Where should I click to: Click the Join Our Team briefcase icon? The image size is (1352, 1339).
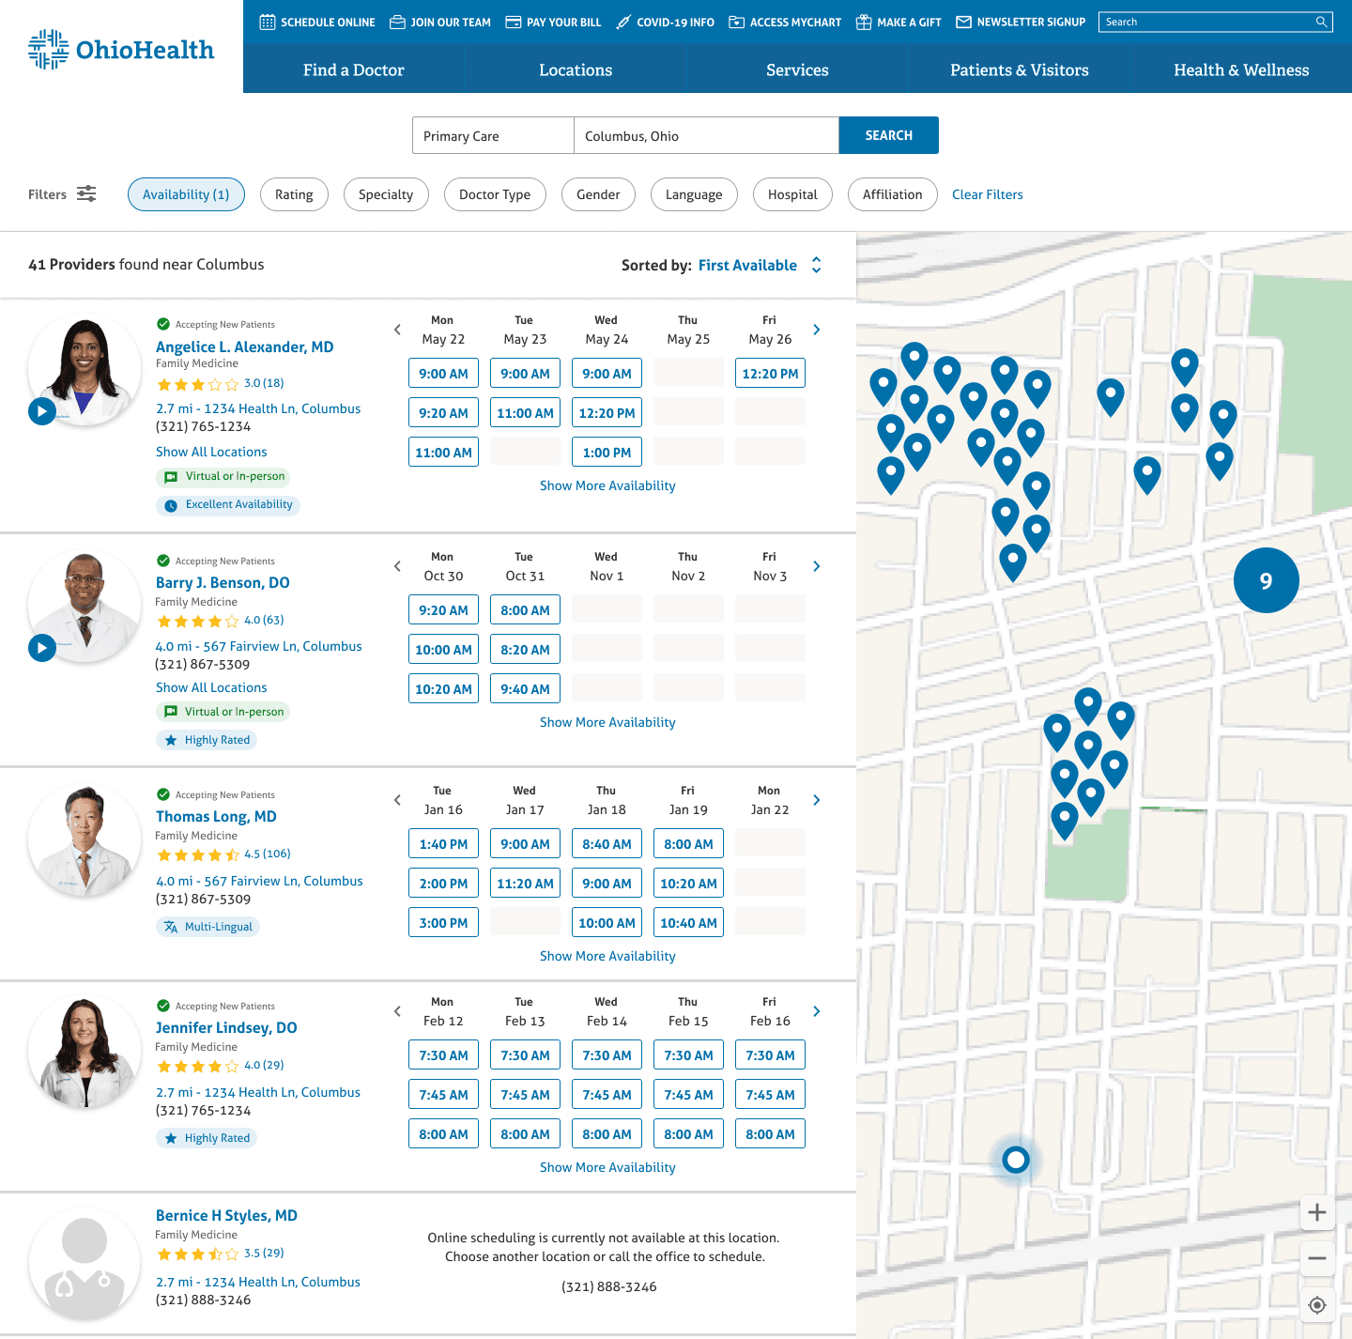[x=397, y=22]
